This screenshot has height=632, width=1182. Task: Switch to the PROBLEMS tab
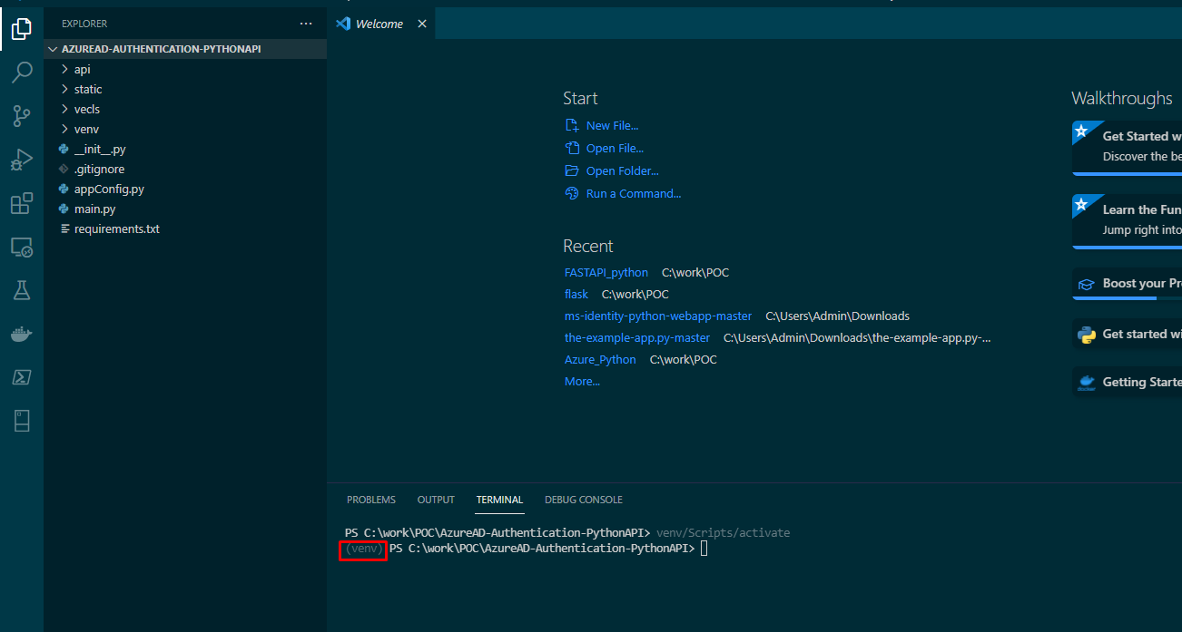coord(370,500)
